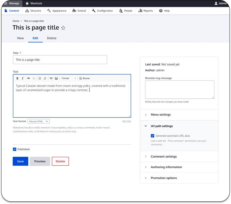The image size is (231, 204).
Task: Apply italic formatting in the editor toolbar
Action: click(22, 78)
